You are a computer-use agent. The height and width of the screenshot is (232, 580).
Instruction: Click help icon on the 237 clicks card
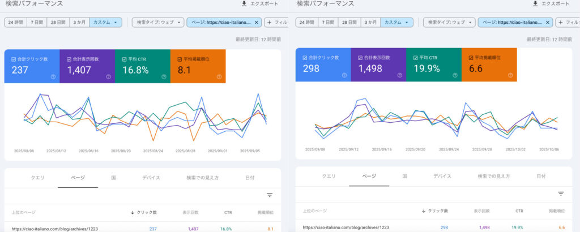53,76
